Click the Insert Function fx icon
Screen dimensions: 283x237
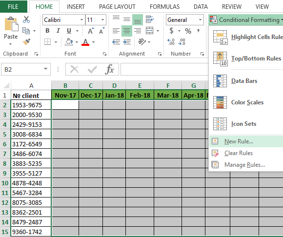(110, 69)
